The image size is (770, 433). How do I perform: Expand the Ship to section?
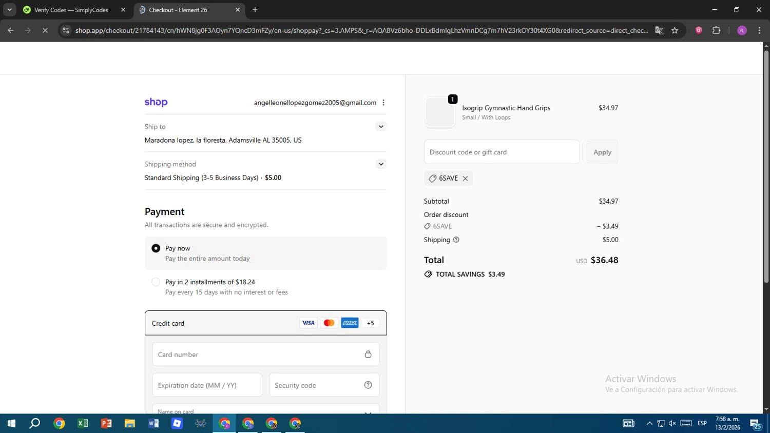pyautogui.click(x=381, y=127)
